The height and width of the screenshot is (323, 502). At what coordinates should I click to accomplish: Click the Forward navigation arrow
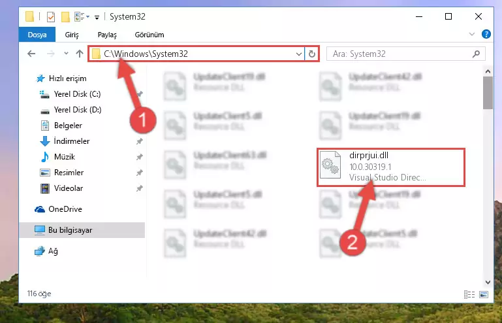pos(50,54)
